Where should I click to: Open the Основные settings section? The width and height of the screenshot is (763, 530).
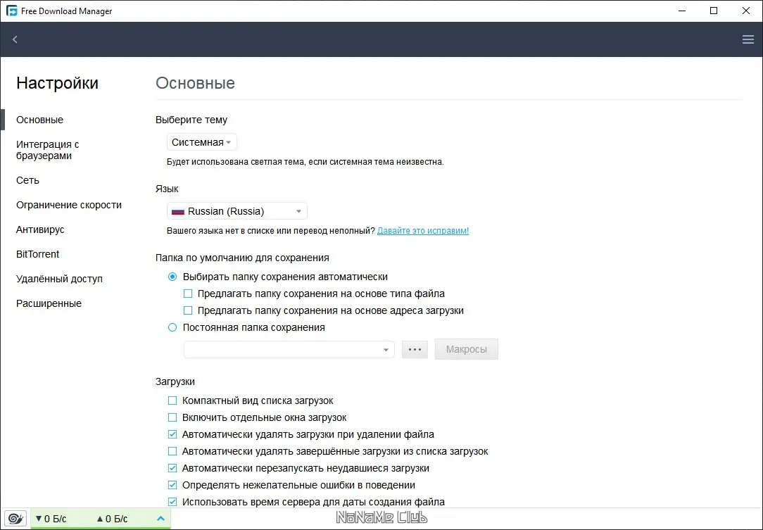pos(39,120)
